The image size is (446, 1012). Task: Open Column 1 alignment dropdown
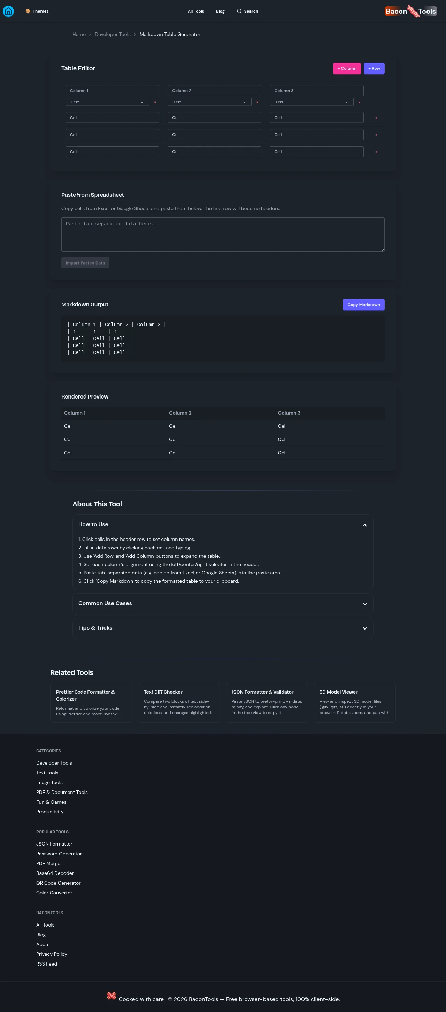(x=107, y=102)
